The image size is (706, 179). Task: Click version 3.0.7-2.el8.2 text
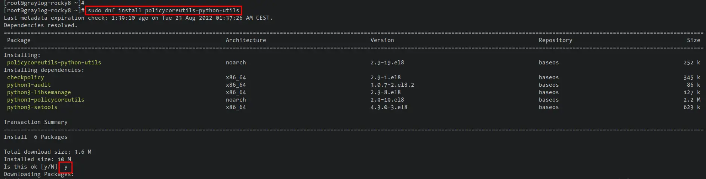click(392, 85)
